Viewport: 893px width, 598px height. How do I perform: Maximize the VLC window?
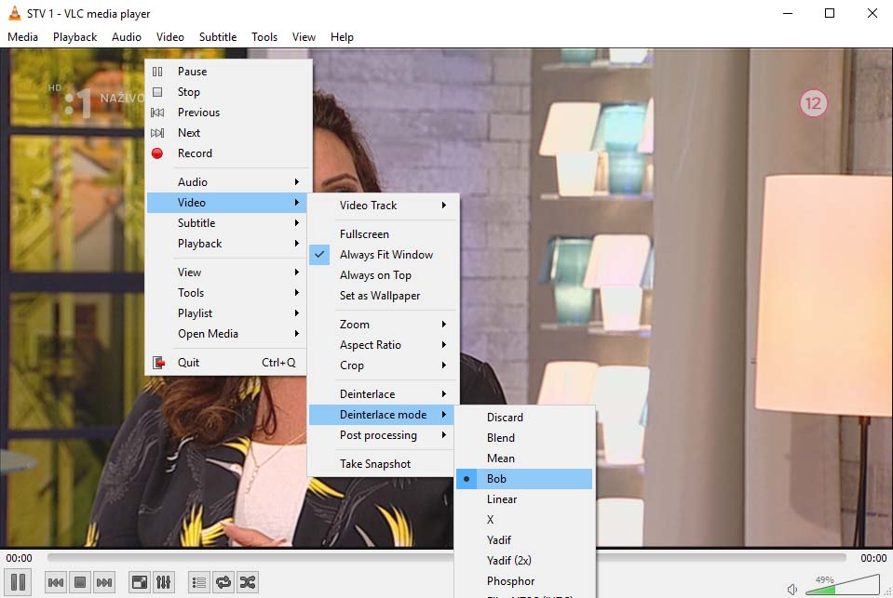[x=830, y=13]
